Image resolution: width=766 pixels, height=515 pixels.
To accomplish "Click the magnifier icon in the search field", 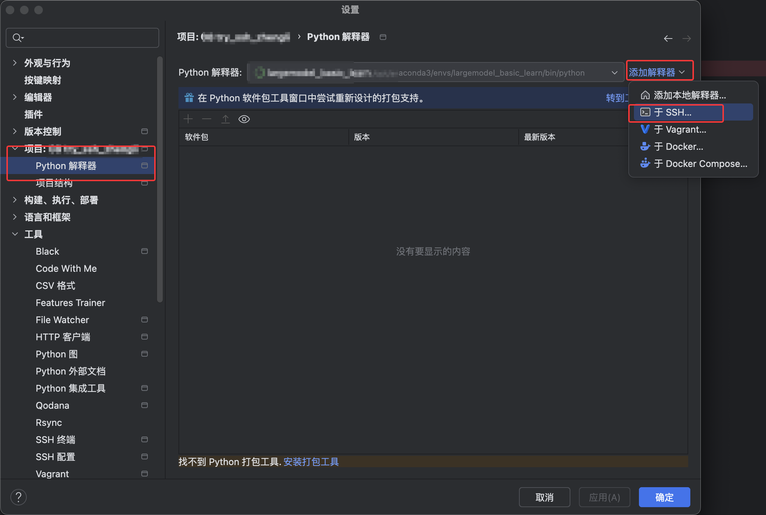I will click(x=17, y=37).
